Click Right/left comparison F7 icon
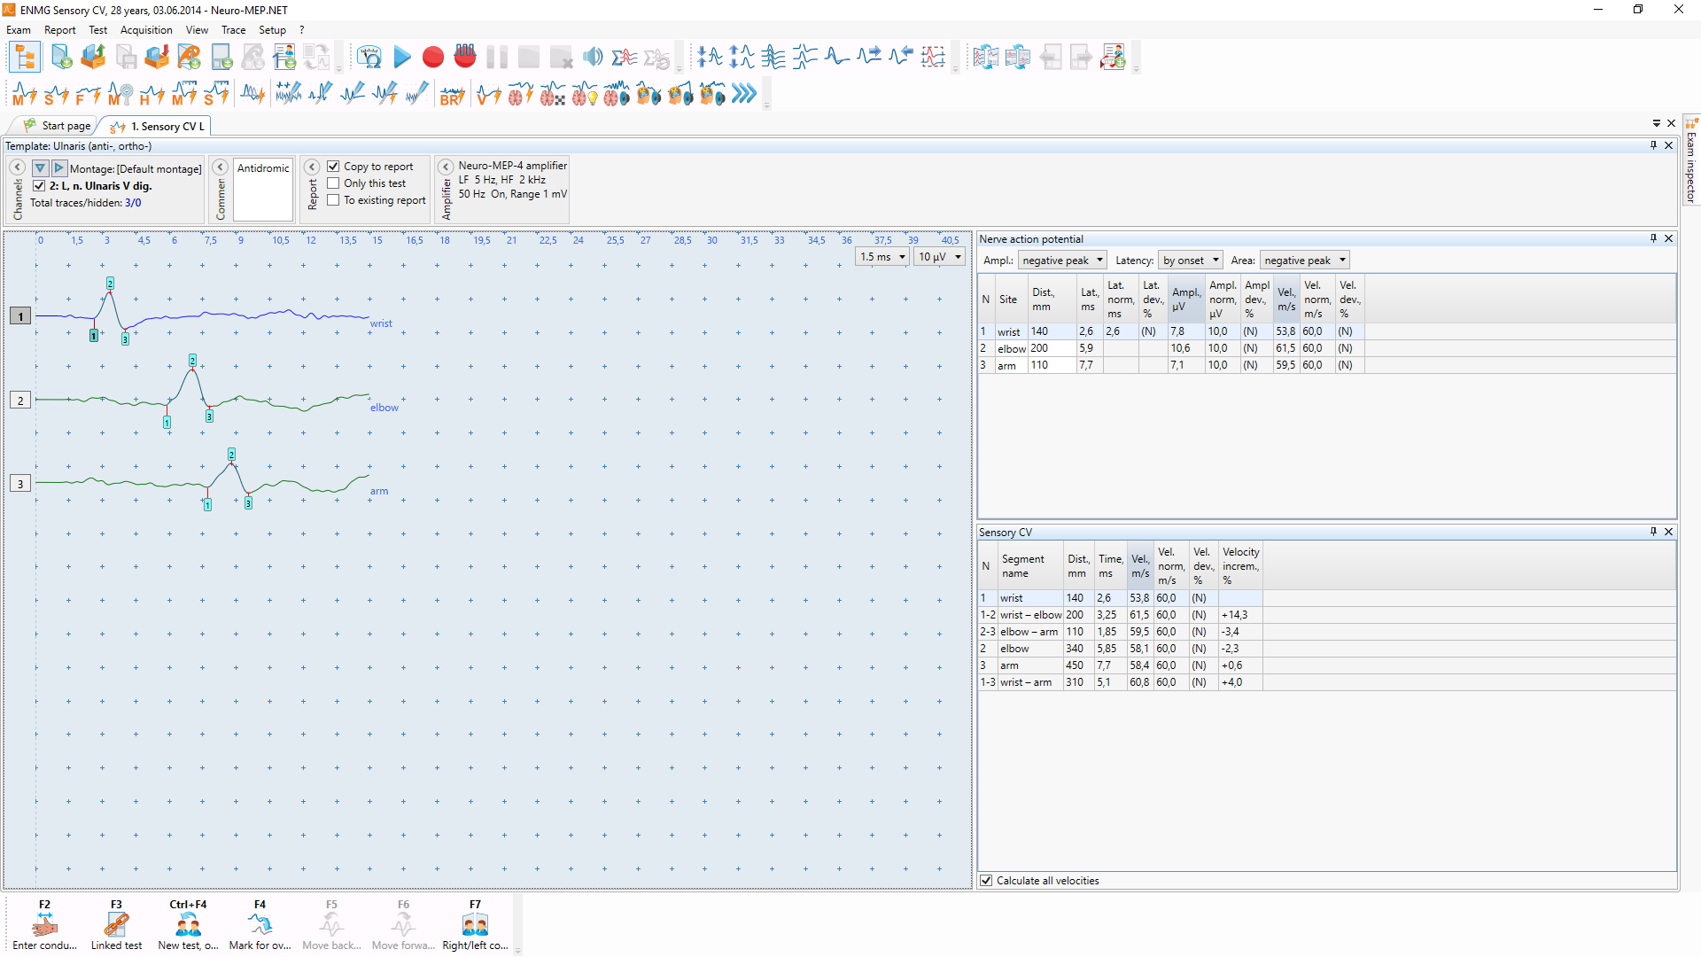This screenshot has height=957, width=1701. [475, 925]
